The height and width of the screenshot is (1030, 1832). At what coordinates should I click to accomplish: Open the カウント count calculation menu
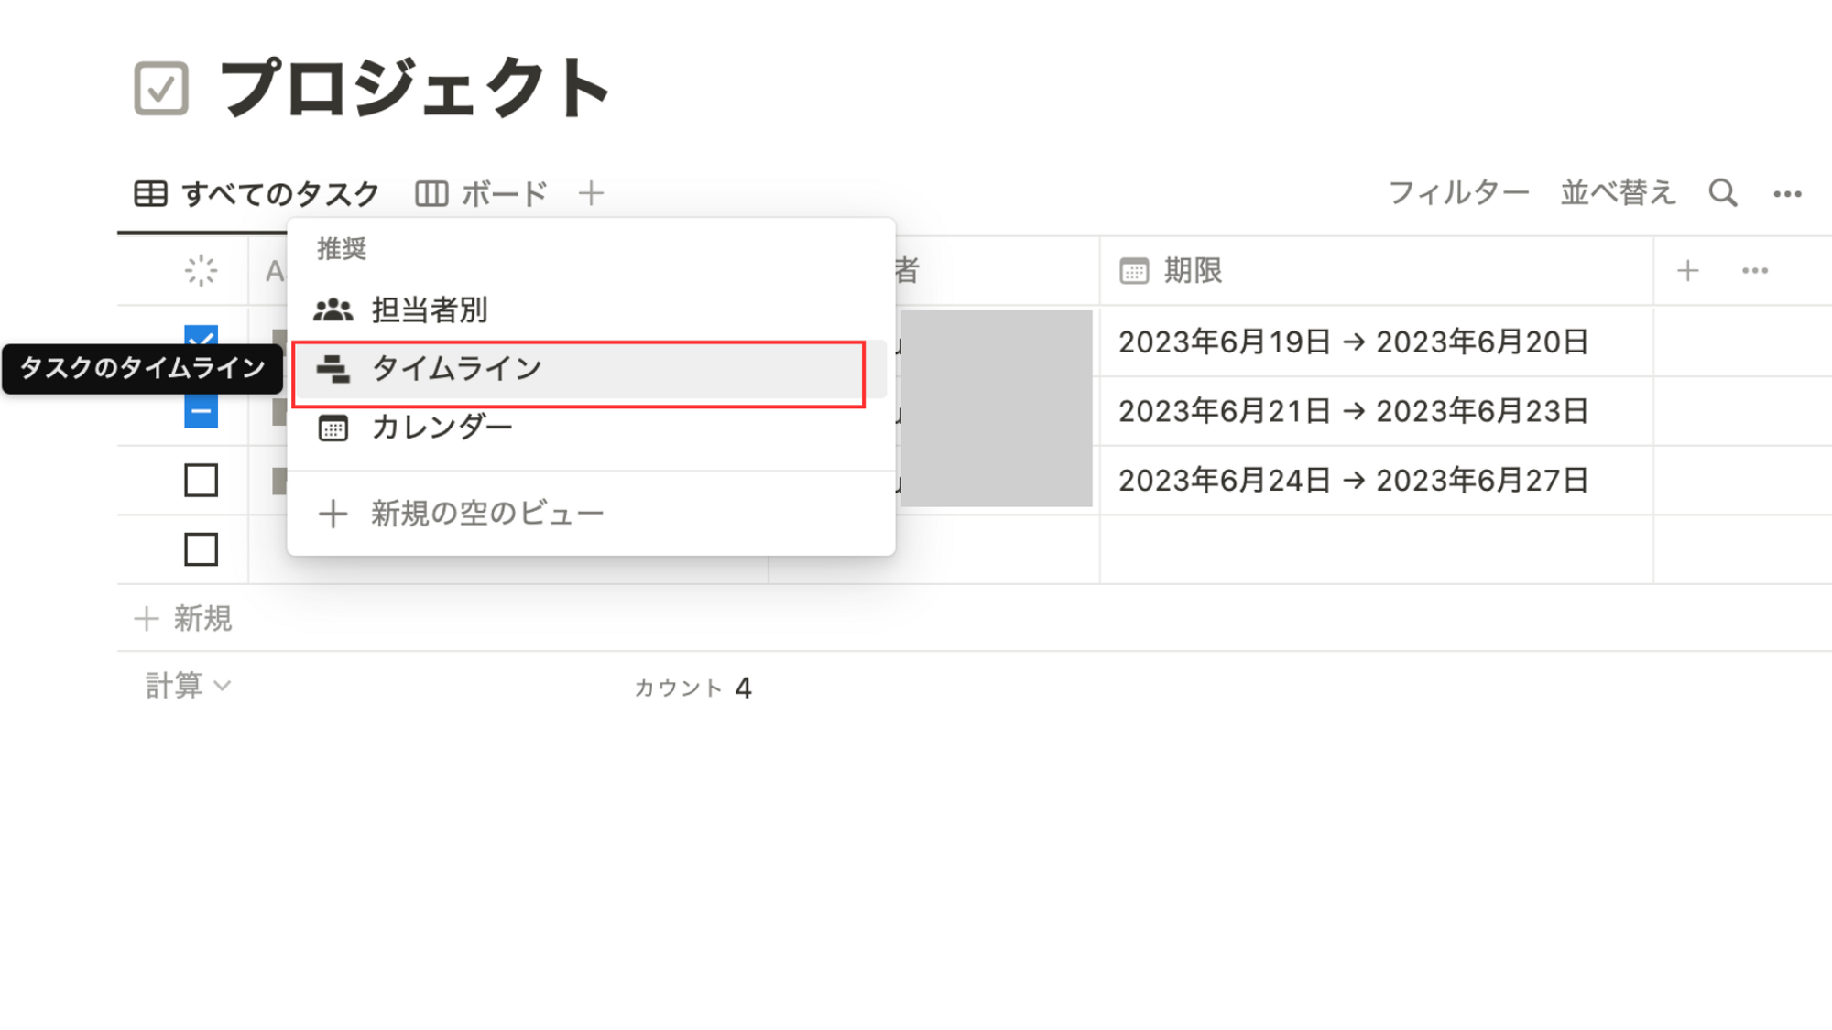[x=692, y=688]
